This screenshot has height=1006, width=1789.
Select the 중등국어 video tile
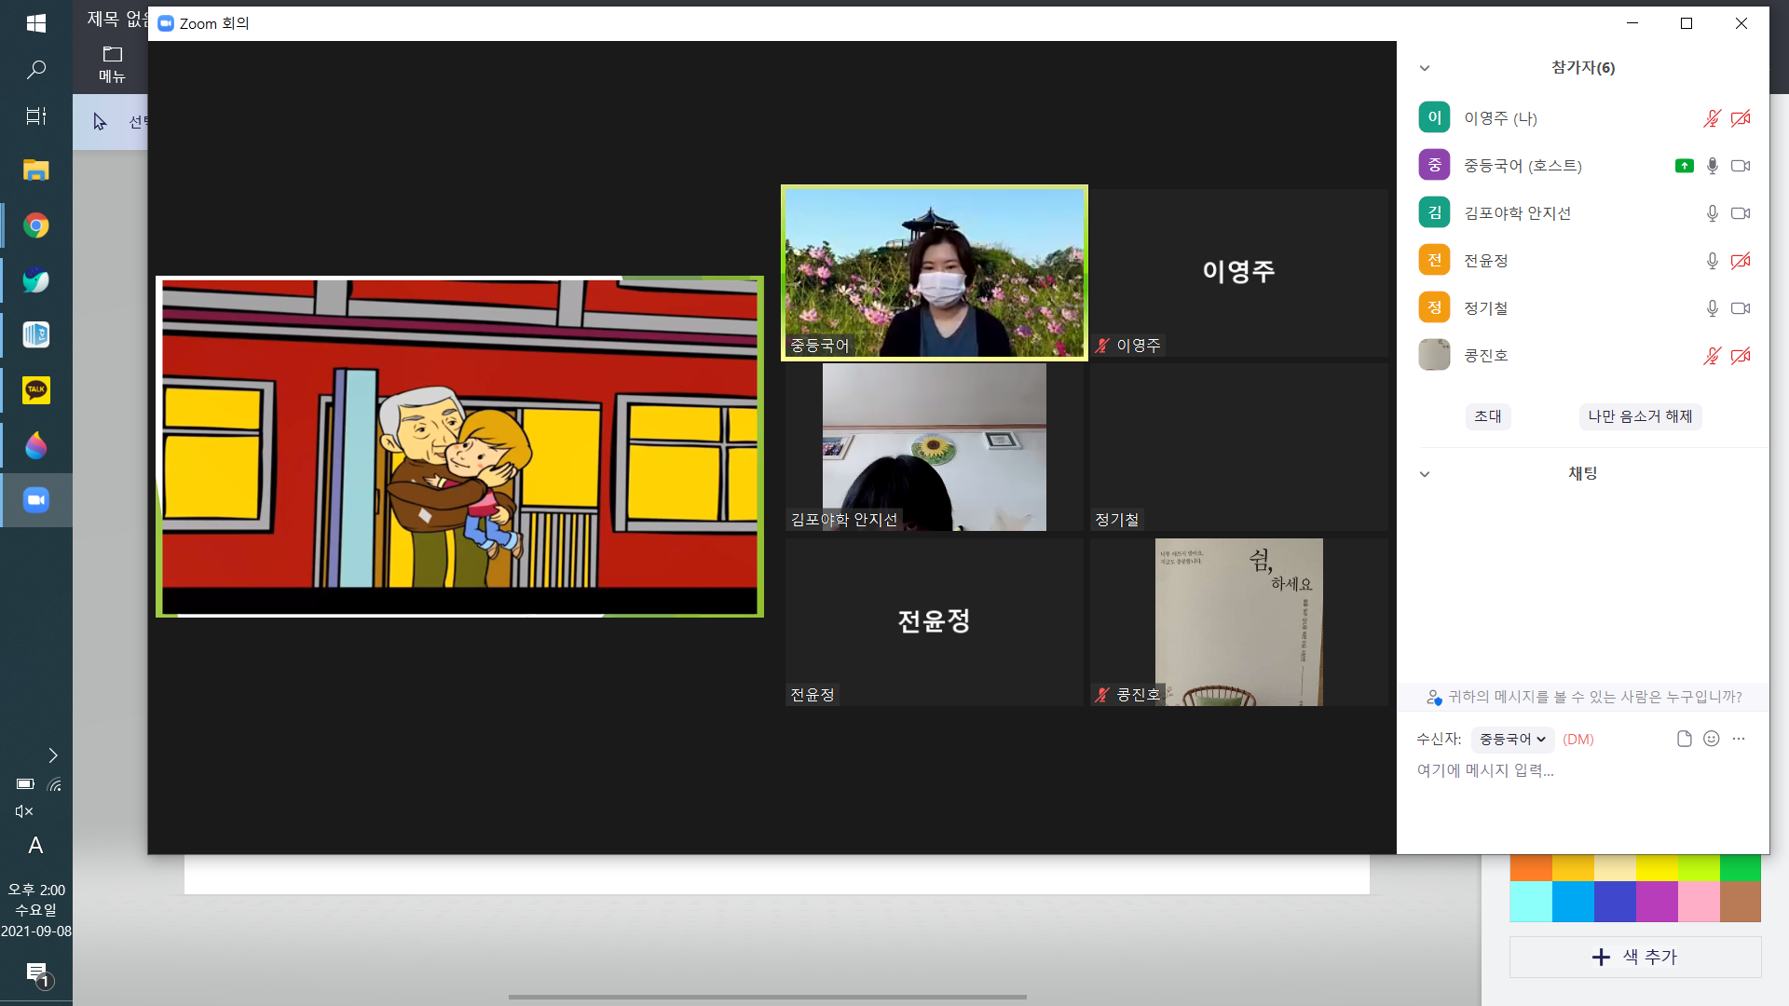pos(935,273)
